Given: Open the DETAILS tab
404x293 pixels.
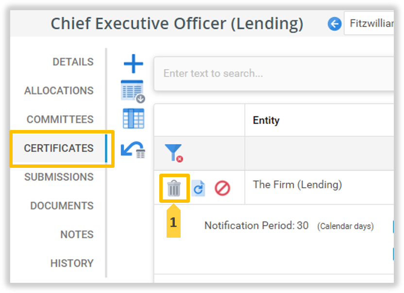Looking at the screenshot, I should point(73,62).
